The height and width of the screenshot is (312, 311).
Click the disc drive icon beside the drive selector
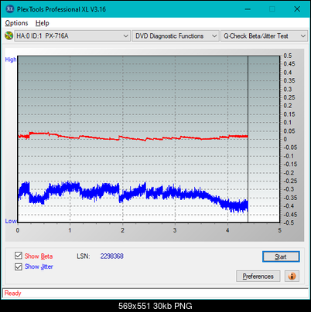click(x=9, y=36)
